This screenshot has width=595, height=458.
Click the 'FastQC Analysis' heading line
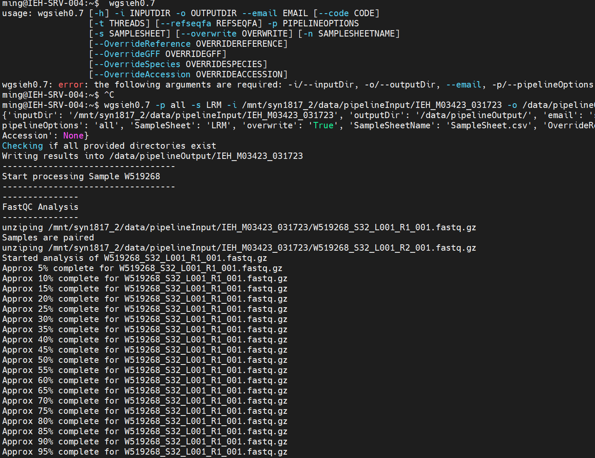[x=40, y=207]
